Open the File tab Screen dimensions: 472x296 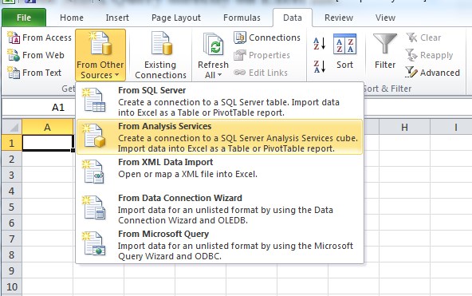pos(24,18)
